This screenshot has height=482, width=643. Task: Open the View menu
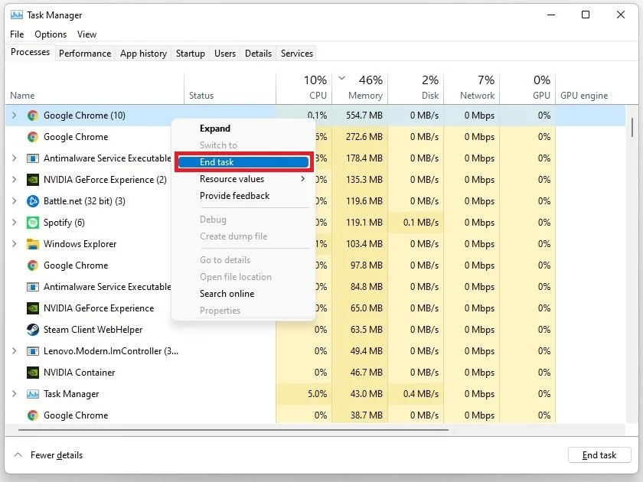pos(87,34)
